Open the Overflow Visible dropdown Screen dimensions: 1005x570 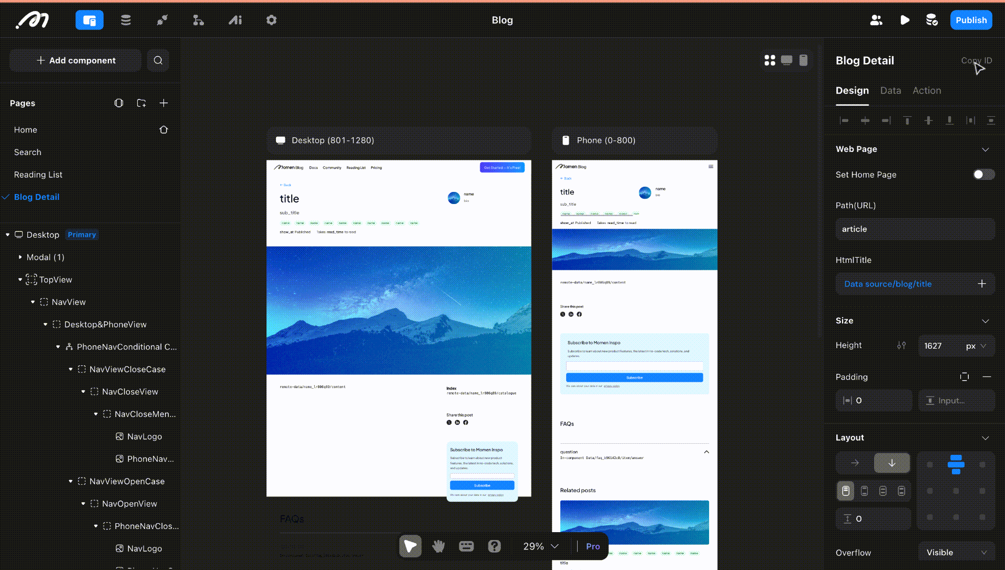pyautogui.click(x=956, y=553)
